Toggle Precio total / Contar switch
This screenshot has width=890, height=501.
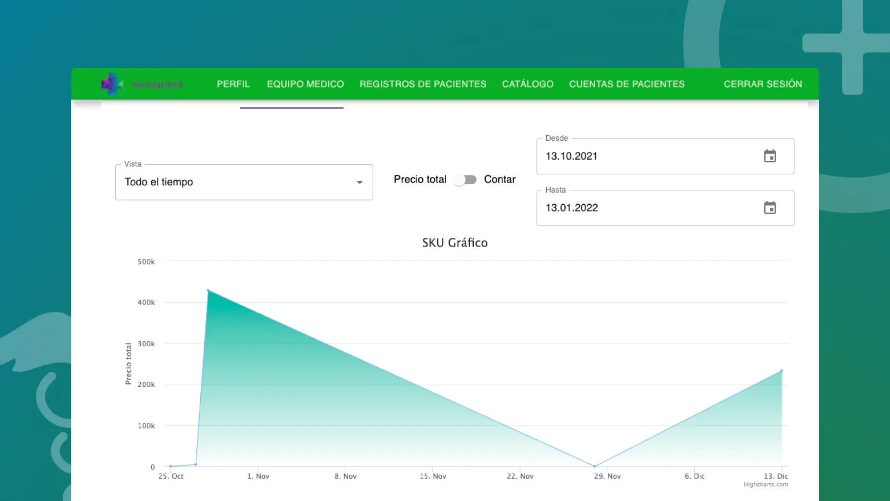coord(465,180)
